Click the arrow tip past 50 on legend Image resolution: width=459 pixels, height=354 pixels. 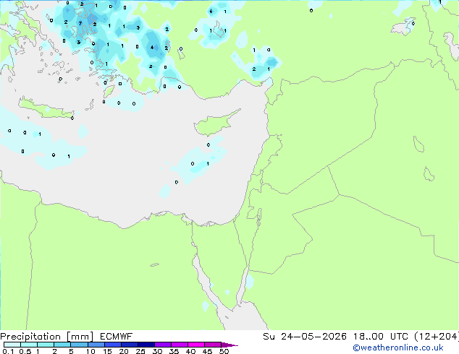point(230,345)
